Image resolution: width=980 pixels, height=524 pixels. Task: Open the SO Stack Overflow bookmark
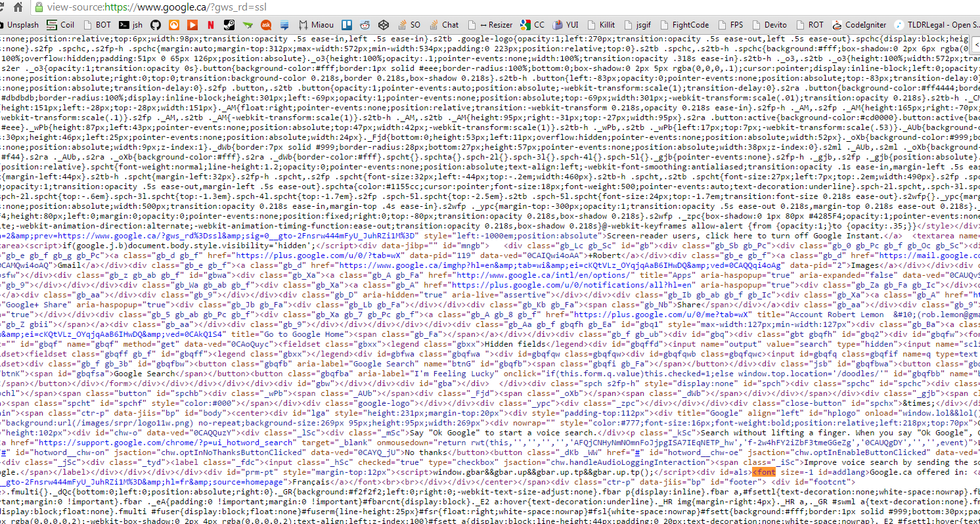[x=409, y=25]
